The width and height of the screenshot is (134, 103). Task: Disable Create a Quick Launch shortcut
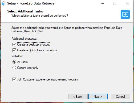click(x=14, y=50)
